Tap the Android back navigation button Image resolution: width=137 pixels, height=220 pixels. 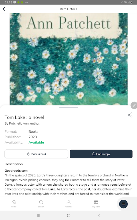(99, 215)
